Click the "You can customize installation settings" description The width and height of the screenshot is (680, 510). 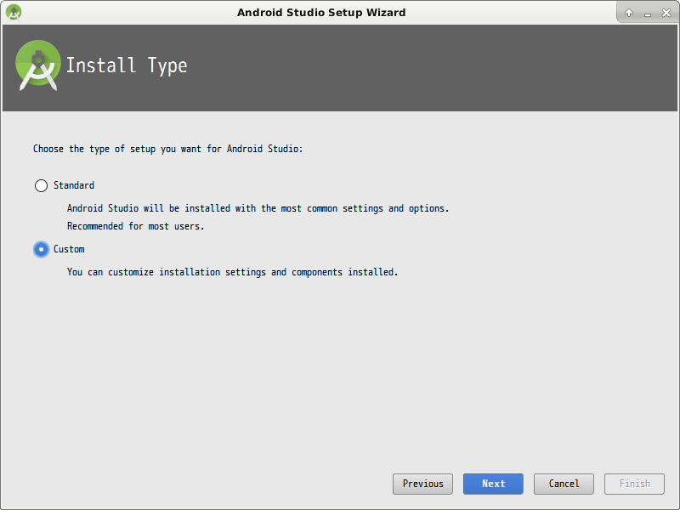coord(232,272)
